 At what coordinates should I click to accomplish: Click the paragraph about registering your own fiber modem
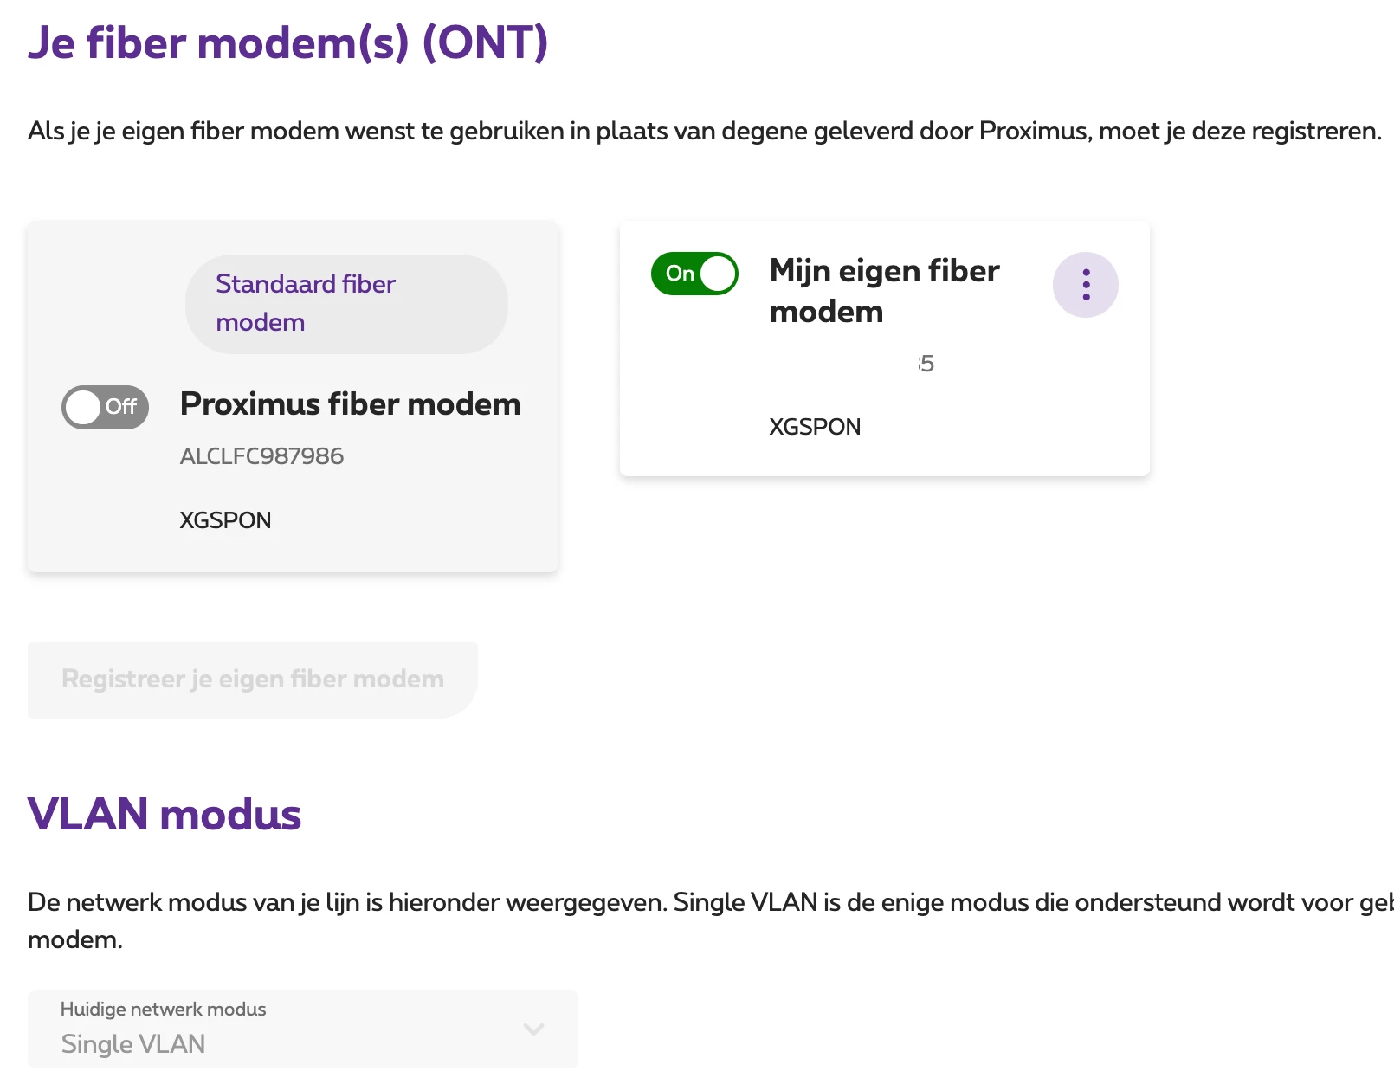point(704,132)
